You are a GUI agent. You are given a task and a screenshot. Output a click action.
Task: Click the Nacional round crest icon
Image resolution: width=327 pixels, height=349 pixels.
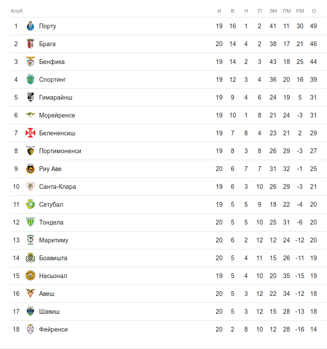pyautogui.click(x=30, y=276)
